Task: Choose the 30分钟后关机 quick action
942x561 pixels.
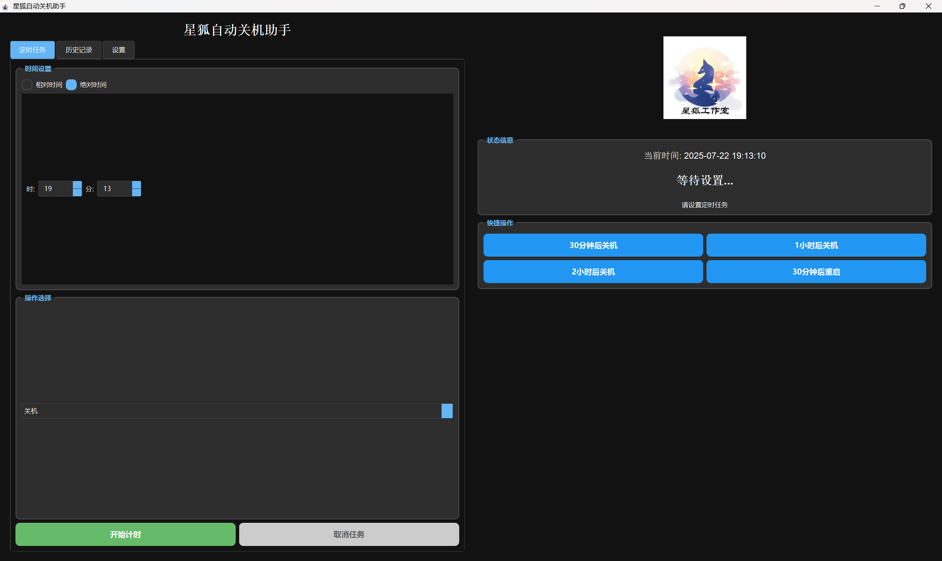Action: click(x=593, y=245)
